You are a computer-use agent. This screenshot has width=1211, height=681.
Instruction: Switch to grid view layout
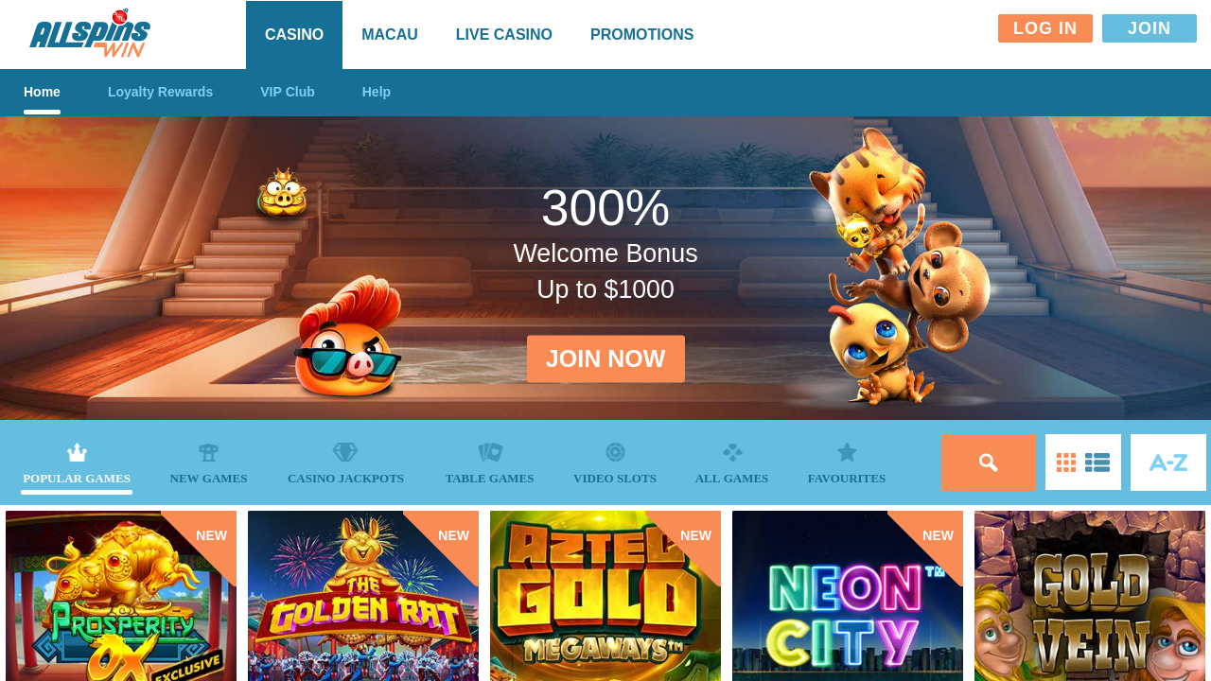click(x=1066, y=463)
